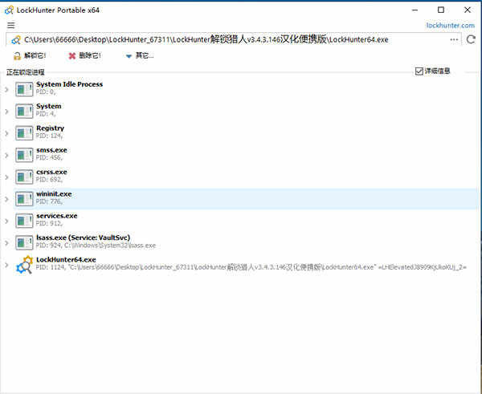This screenshot has height=394, width=482.
Task: Click the wininit.exe process icon
Action: (x=24, y=199)
